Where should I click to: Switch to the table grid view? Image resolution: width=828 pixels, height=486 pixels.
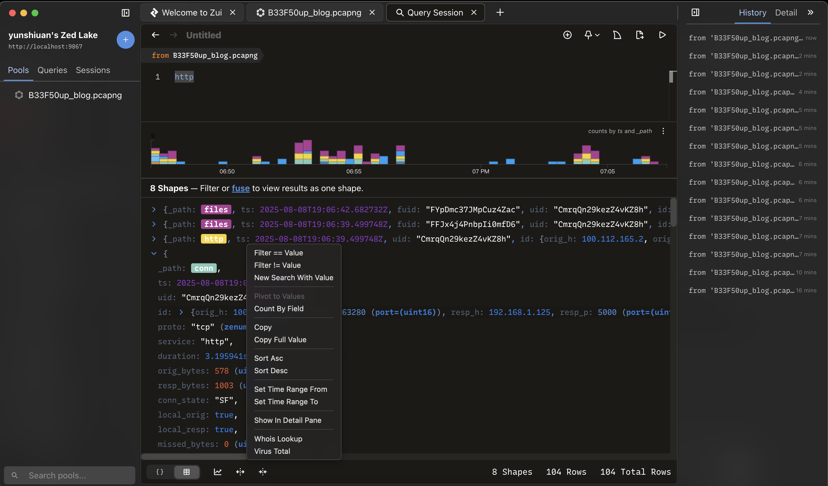pyautogui.click(x=186, y=472)
